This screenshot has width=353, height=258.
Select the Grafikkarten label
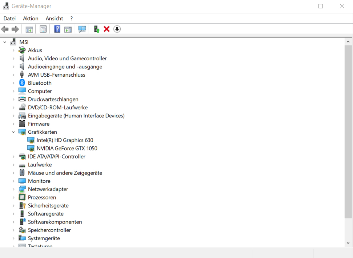click(x=42, y=132)
